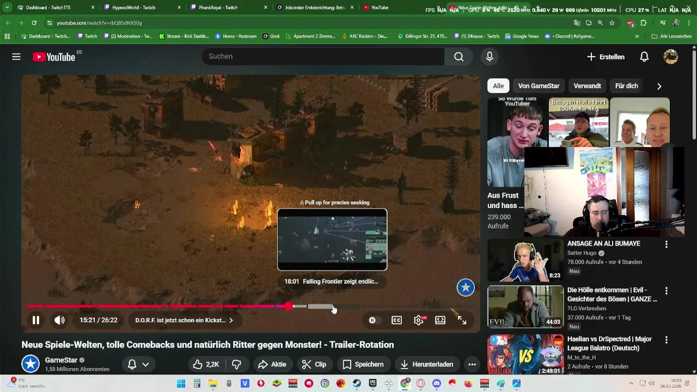Open the more actions three-dot button below the video
697x392 pixels.
click(x=472, y=364)
